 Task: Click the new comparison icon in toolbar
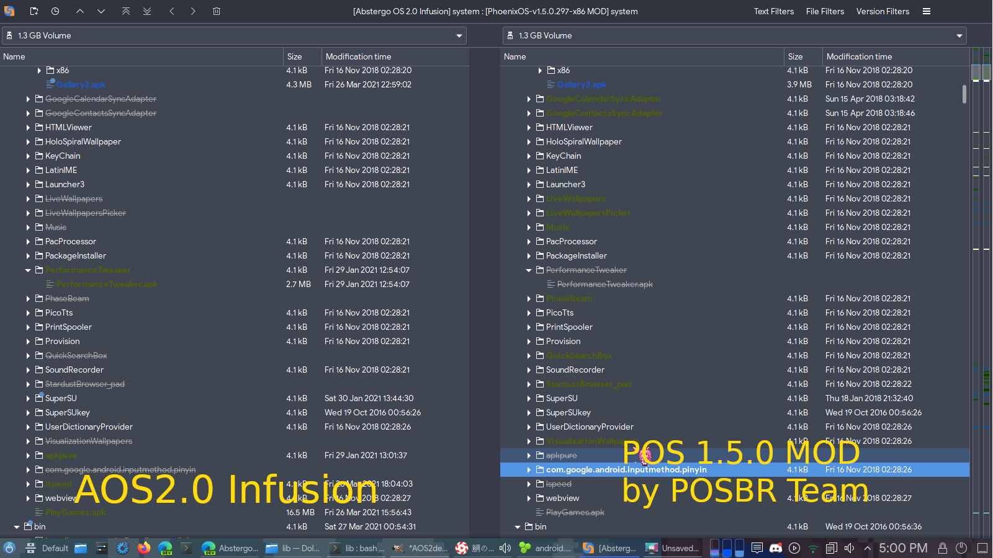click(x=34, y=11)
